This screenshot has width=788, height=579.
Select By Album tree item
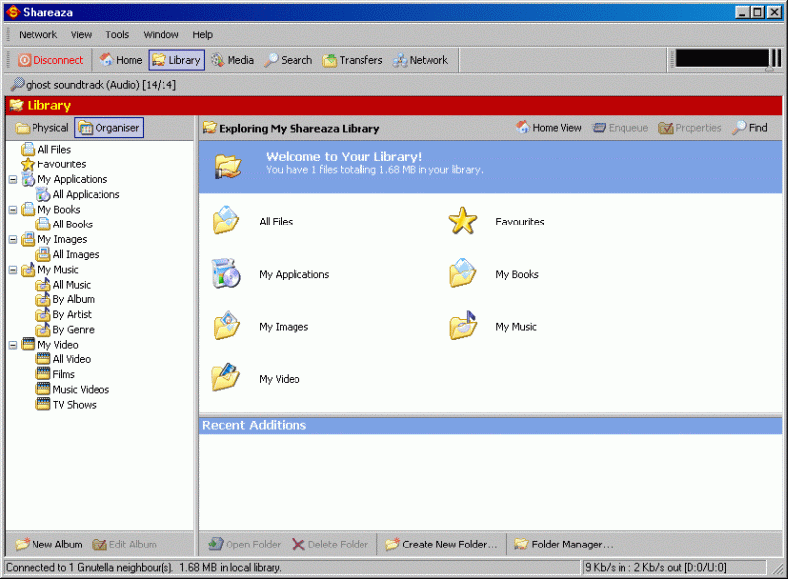(65, 300)
